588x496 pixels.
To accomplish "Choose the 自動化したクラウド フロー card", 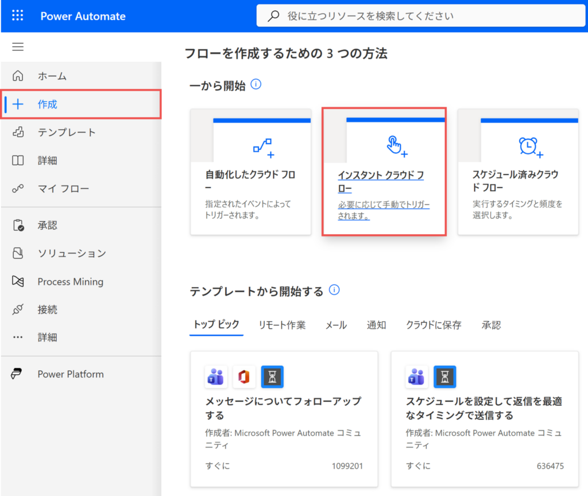I will click(x=250, y=172).
